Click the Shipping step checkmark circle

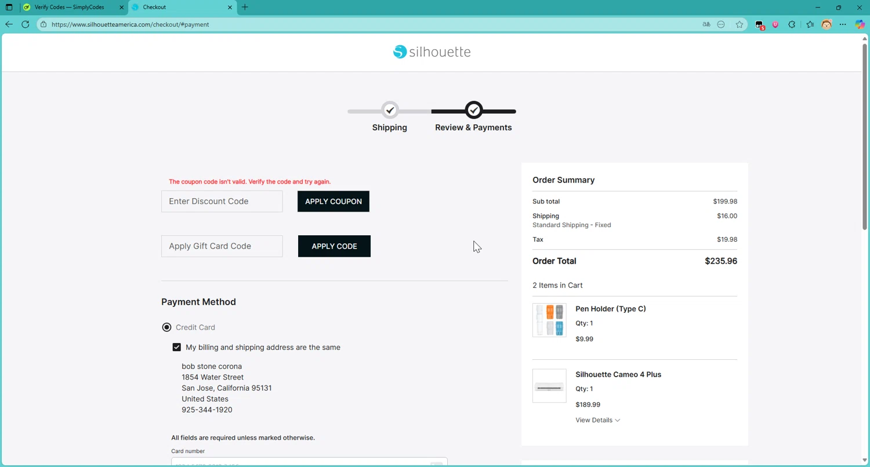pyautogui.click(x=390, y=110)
